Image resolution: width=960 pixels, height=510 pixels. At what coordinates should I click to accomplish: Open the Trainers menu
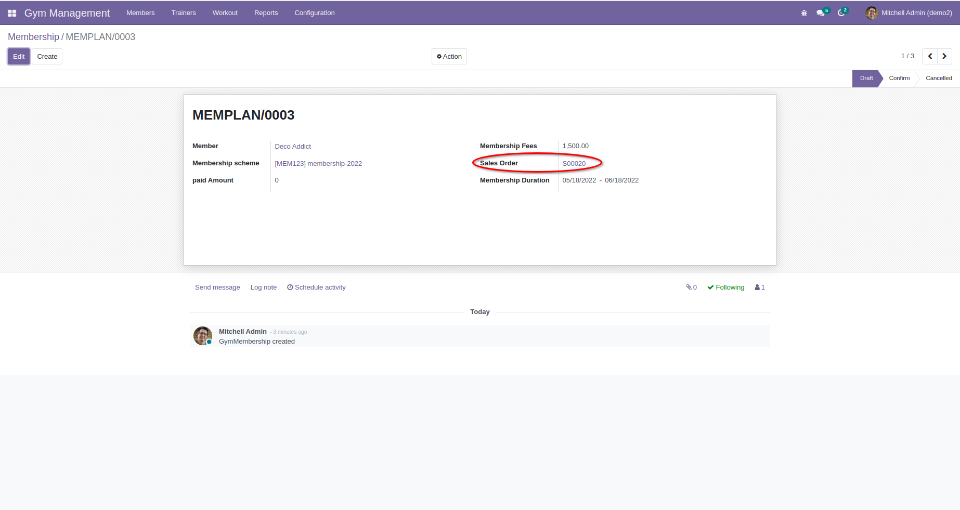point(184,13)
